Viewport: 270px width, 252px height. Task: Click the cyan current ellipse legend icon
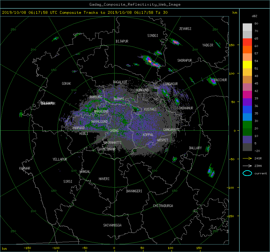[247, 173]
